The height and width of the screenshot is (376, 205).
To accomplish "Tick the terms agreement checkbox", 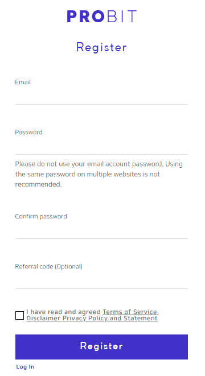I will 20,315.
